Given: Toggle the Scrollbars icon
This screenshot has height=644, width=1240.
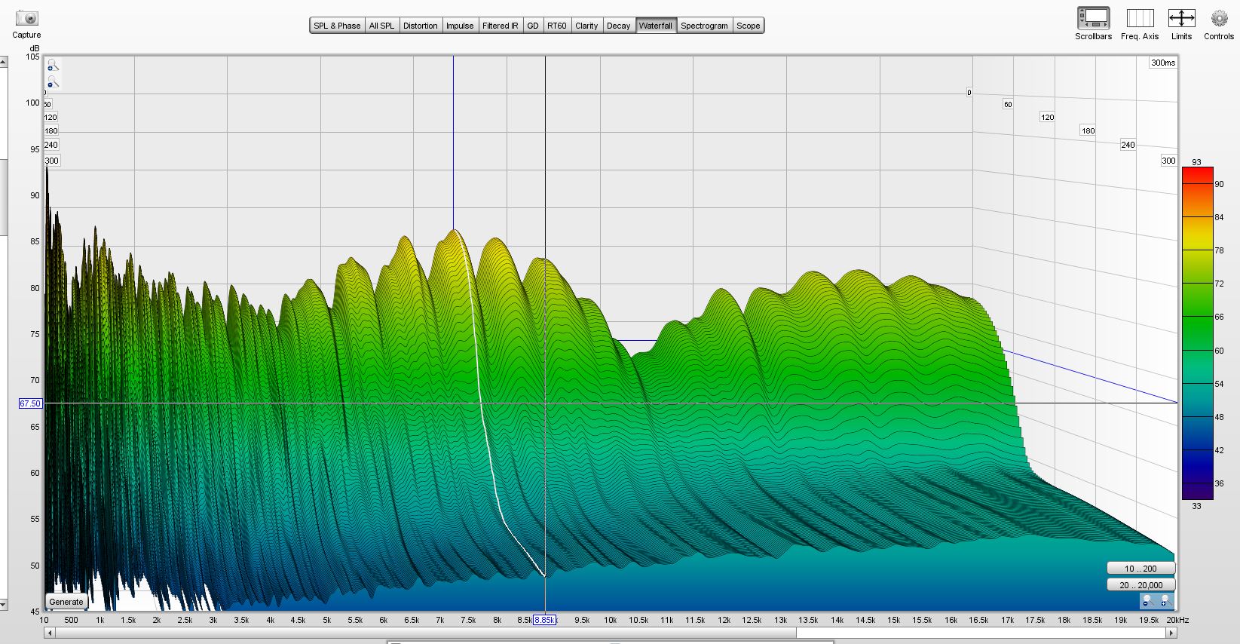Looking at the screenshot, I should (1093, 18).
